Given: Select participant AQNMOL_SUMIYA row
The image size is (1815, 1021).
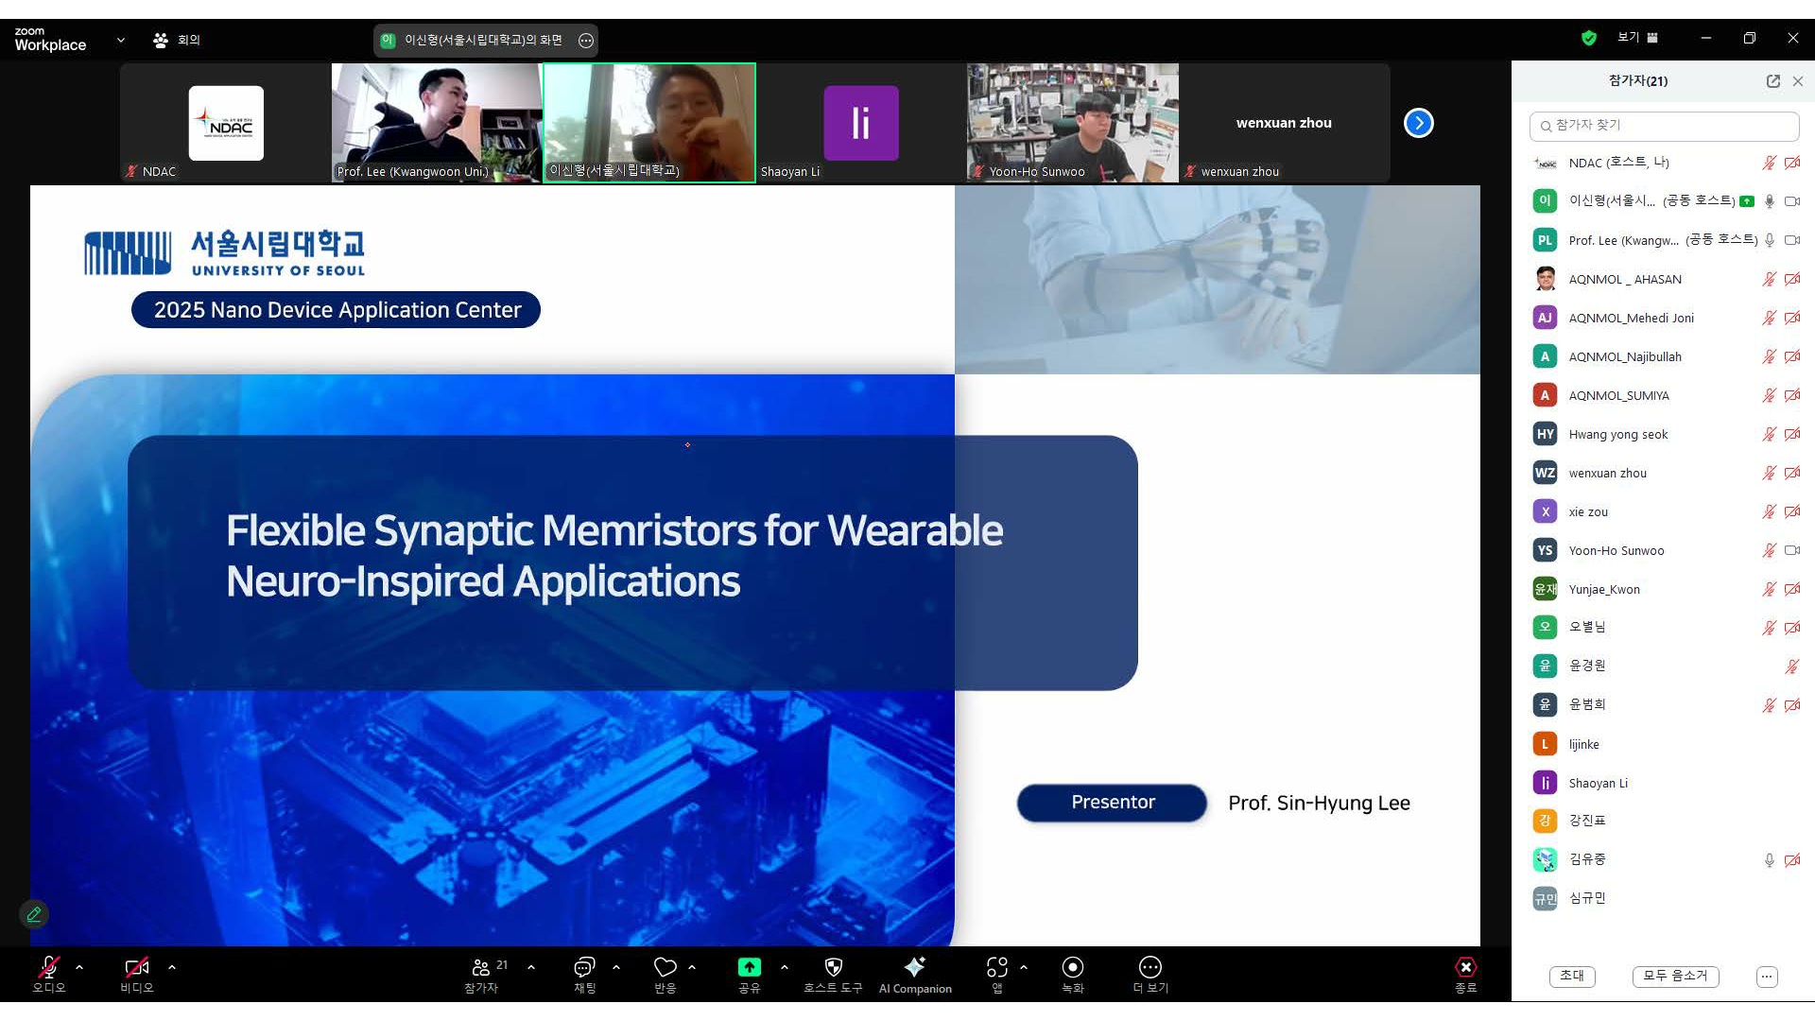Looking at the screenshot, I should point(1664,395).
